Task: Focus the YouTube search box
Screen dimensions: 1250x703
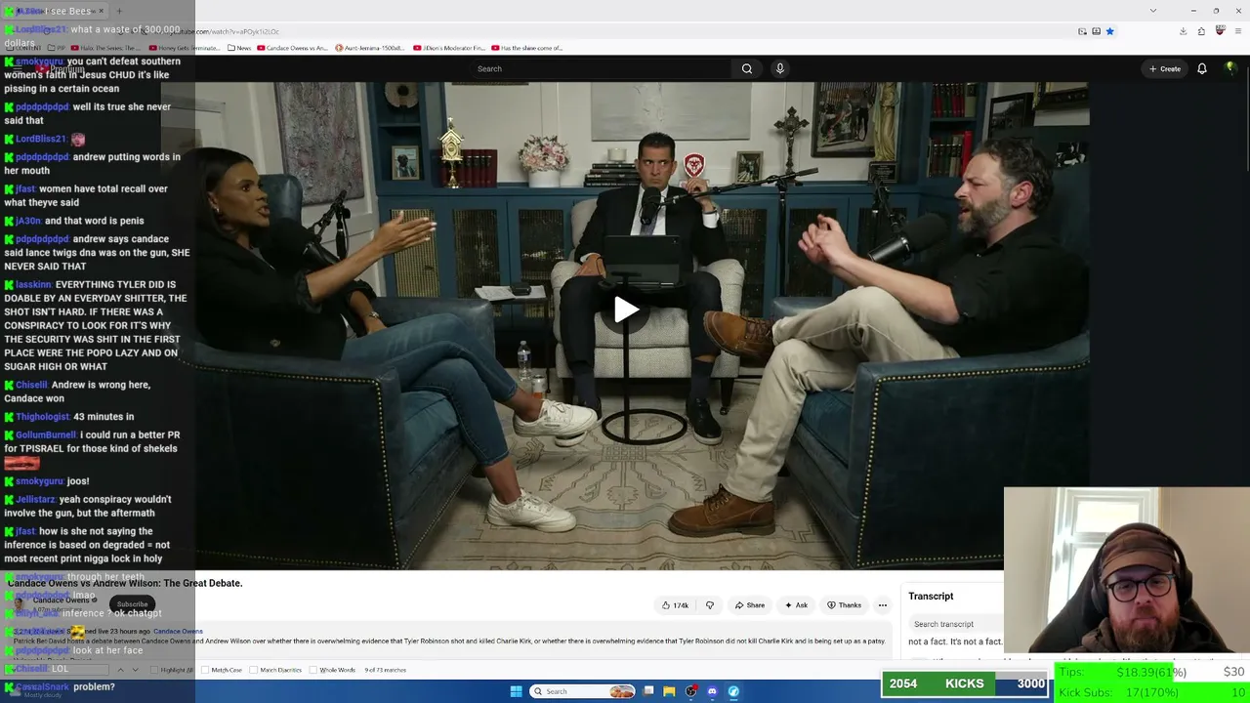Action: 599,68
